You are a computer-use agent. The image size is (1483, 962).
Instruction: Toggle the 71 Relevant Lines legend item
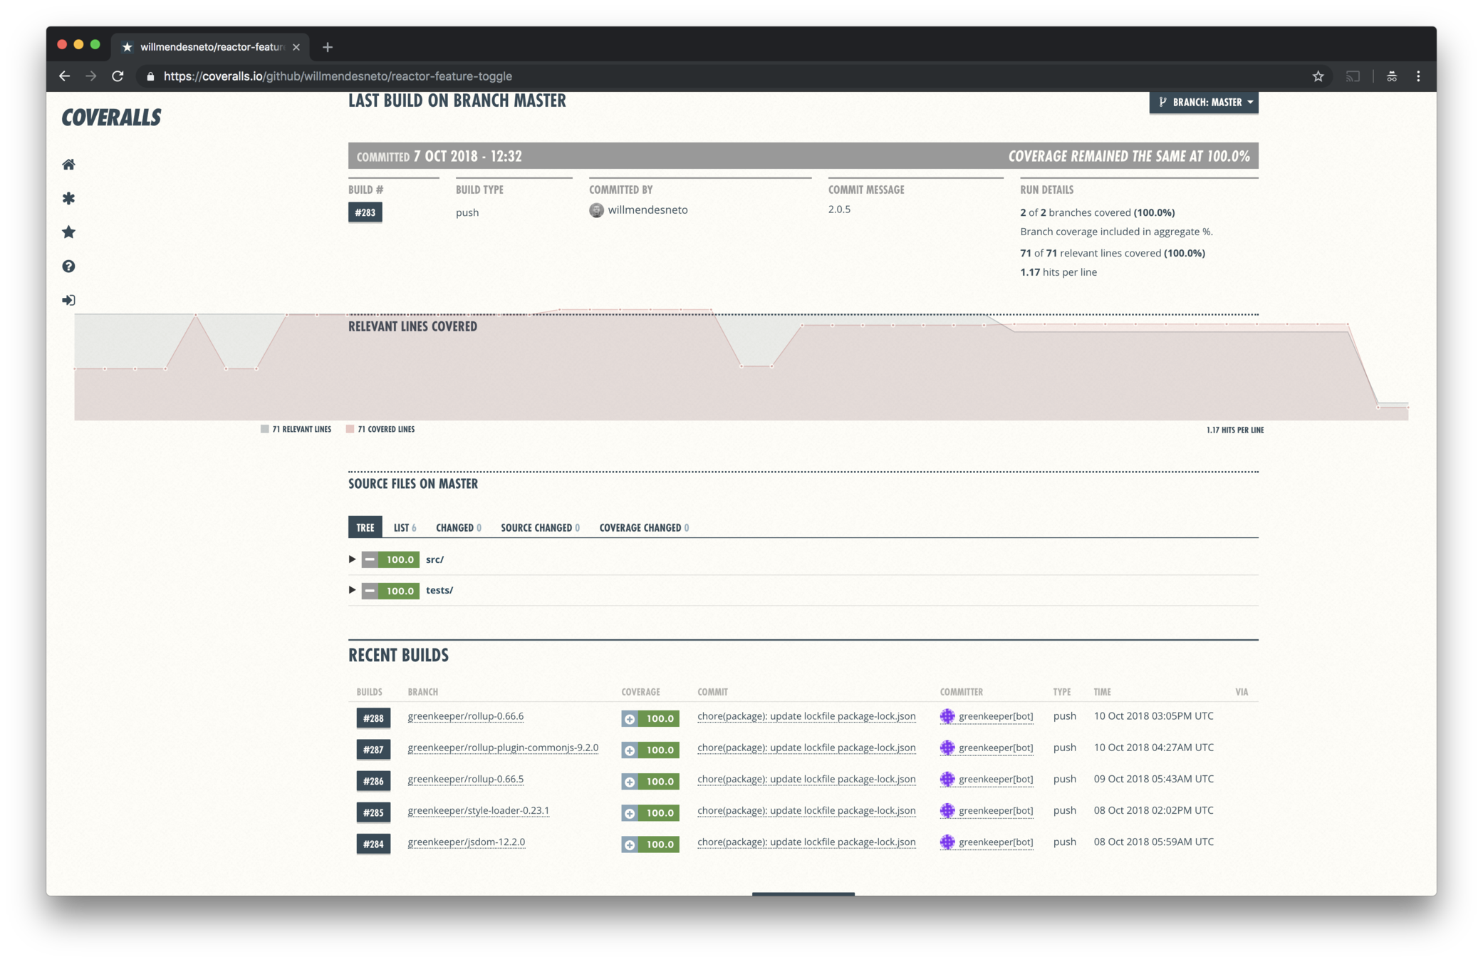point(296,429)
